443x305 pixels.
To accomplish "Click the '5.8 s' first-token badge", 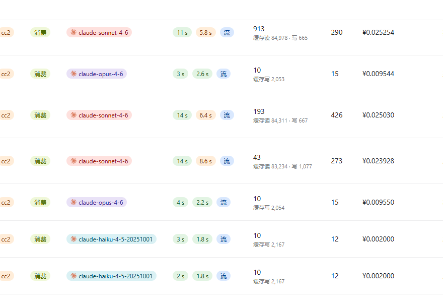I will 206,33.
